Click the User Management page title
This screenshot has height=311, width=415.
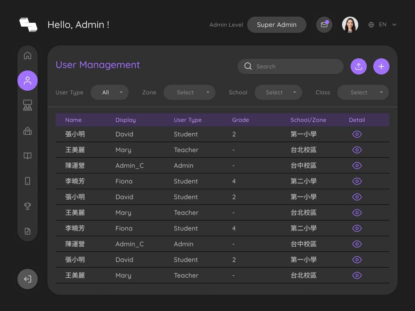coord(98,65)
